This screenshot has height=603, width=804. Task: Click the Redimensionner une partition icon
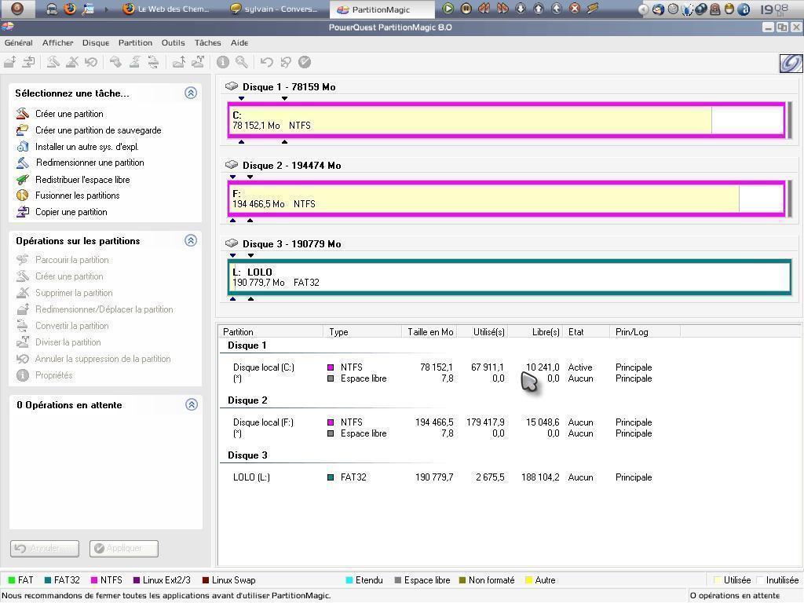23,163
